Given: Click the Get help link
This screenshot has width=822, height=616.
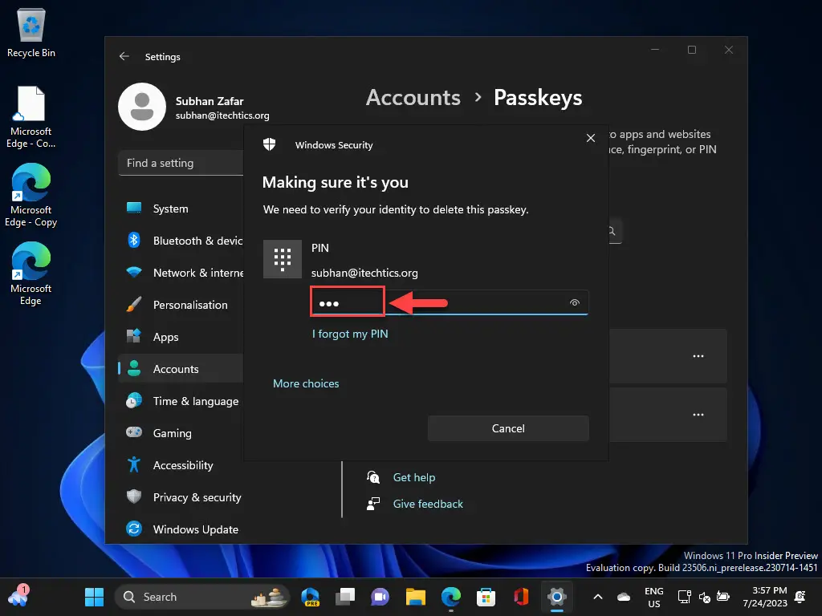Looking at the screenshot, I should (x=413, y=477).
